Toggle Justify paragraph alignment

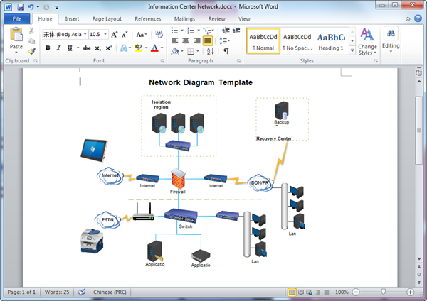click(x=208, y=40)
